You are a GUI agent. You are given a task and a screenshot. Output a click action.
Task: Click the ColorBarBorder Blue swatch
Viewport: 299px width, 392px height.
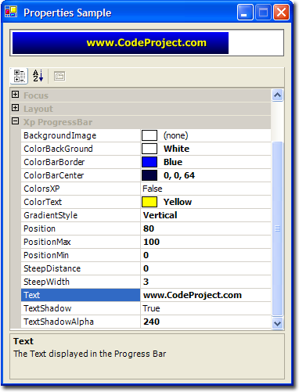149,162
